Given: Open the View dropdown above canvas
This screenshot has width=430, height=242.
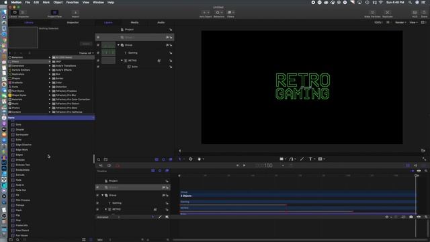Looking at the screenshot, I should pyautogui.click(x=413, y=22).
